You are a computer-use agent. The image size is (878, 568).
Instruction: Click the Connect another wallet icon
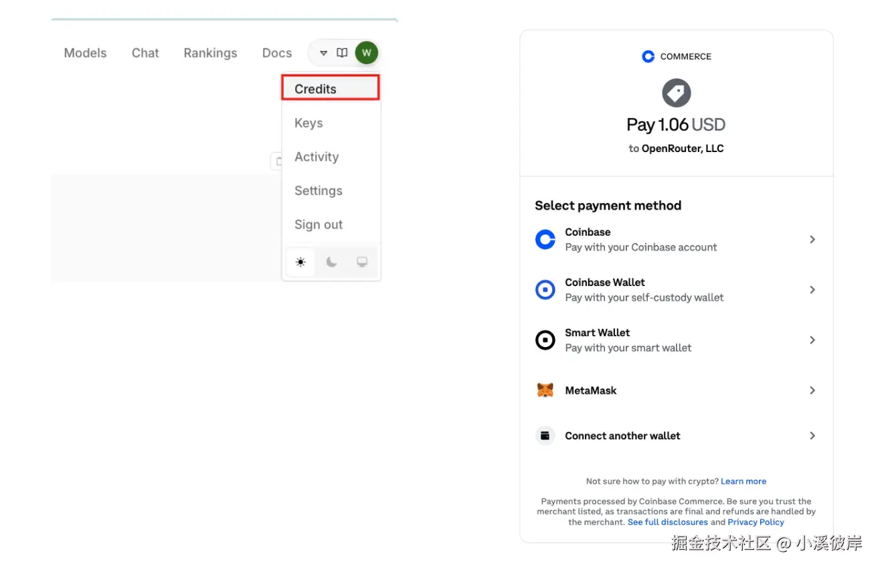click(545, 435)
